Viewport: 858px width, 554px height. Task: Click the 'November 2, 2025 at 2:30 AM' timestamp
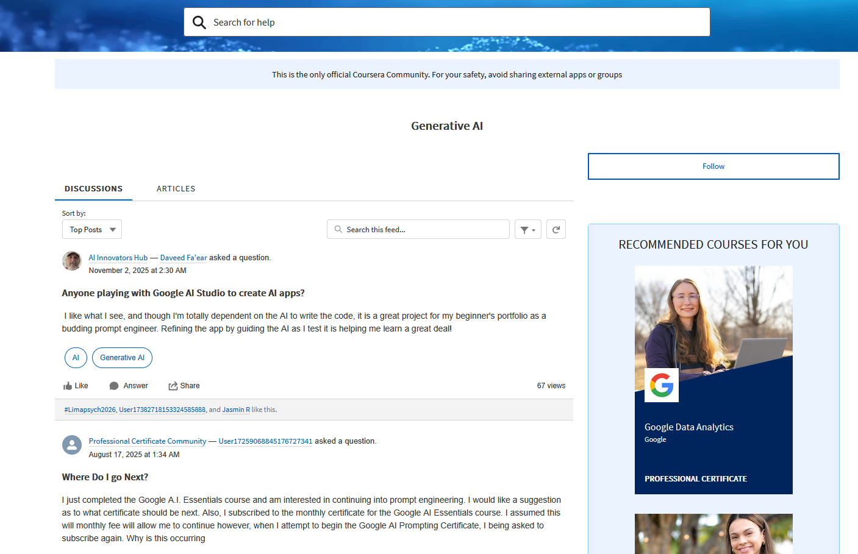[138, 271]
